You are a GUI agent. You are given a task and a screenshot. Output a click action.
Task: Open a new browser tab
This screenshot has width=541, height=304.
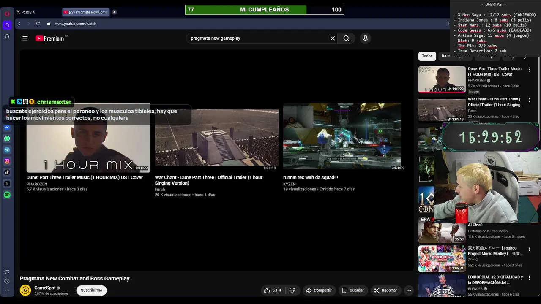114,12
